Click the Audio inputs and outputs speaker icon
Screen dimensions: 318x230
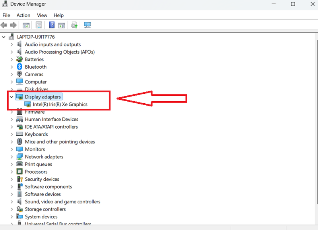pos(19,44)
